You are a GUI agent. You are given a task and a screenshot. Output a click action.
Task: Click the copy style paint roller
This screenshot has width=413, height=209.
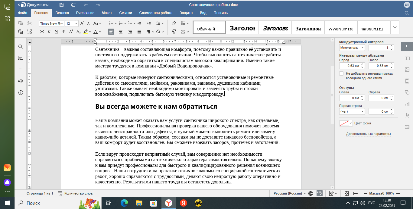[174, 32]
